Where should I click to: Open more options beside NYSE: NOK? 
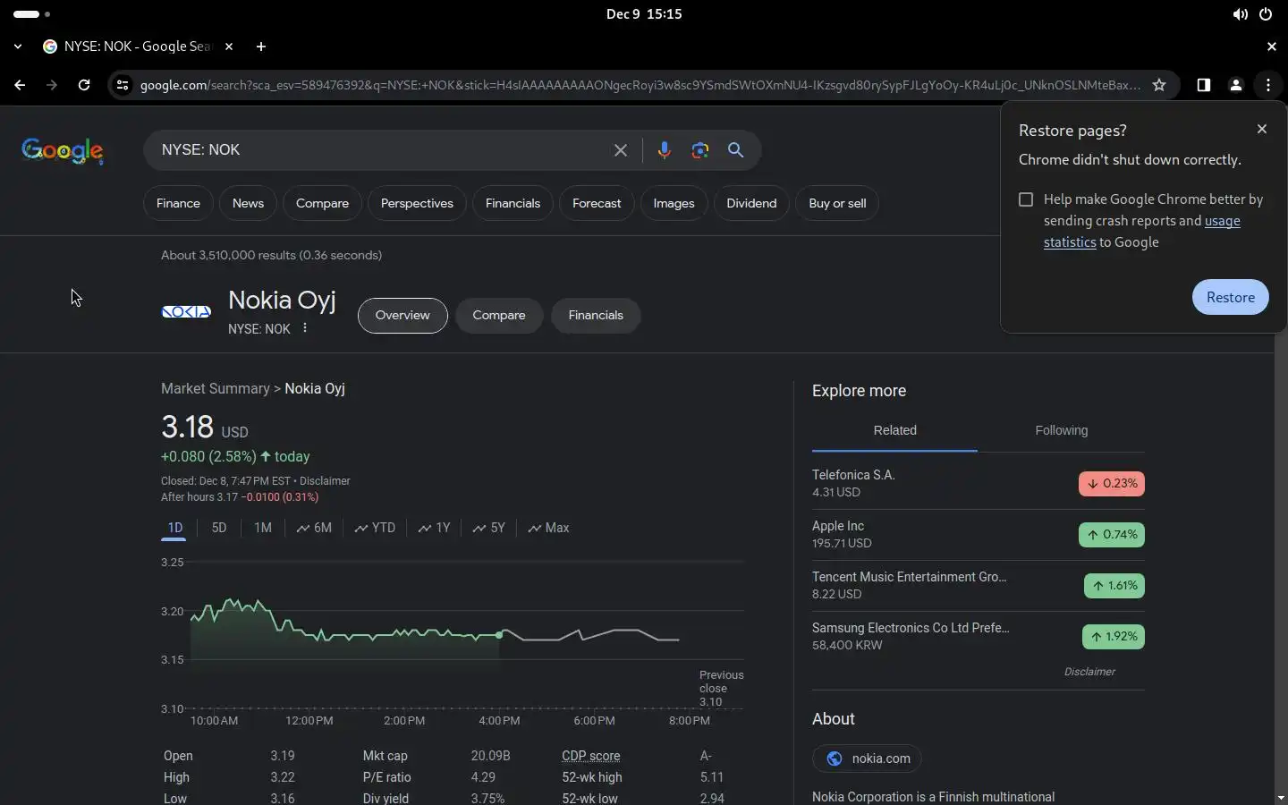pos(305,328)
